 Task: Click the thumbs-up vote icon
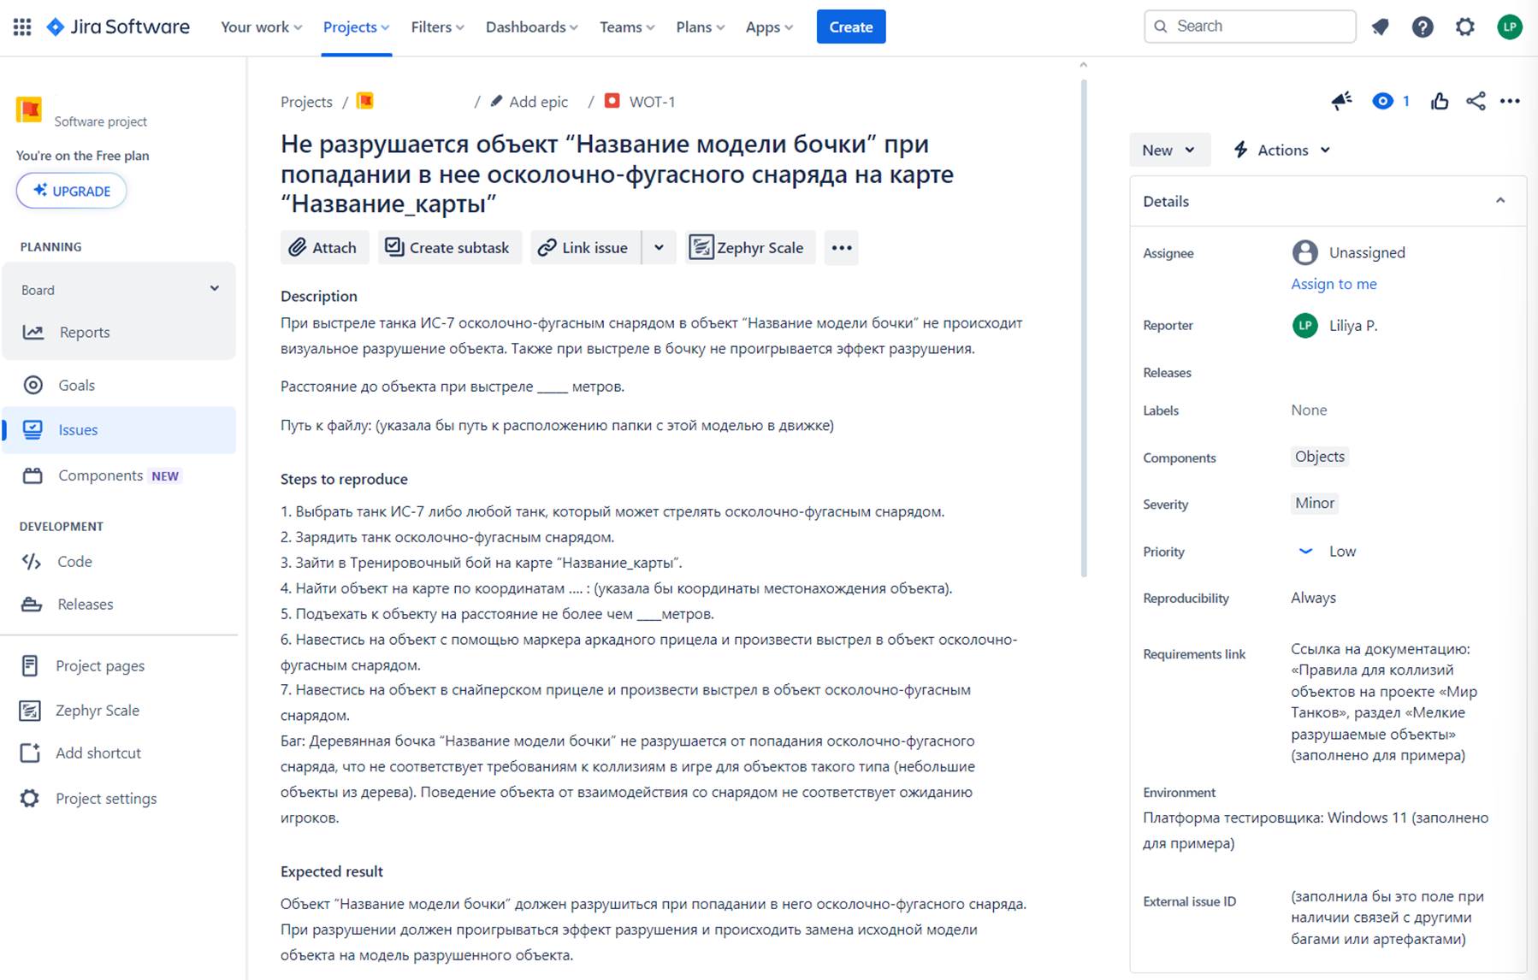coord(1440,101)
